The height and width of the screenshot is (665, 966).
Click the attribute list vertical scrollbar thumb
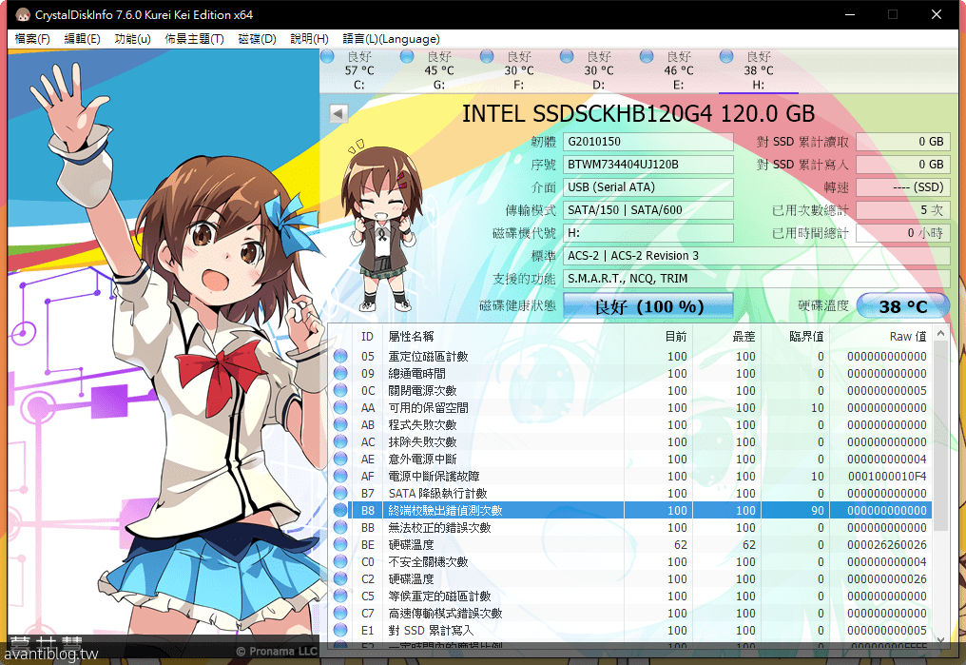point(940,435)
